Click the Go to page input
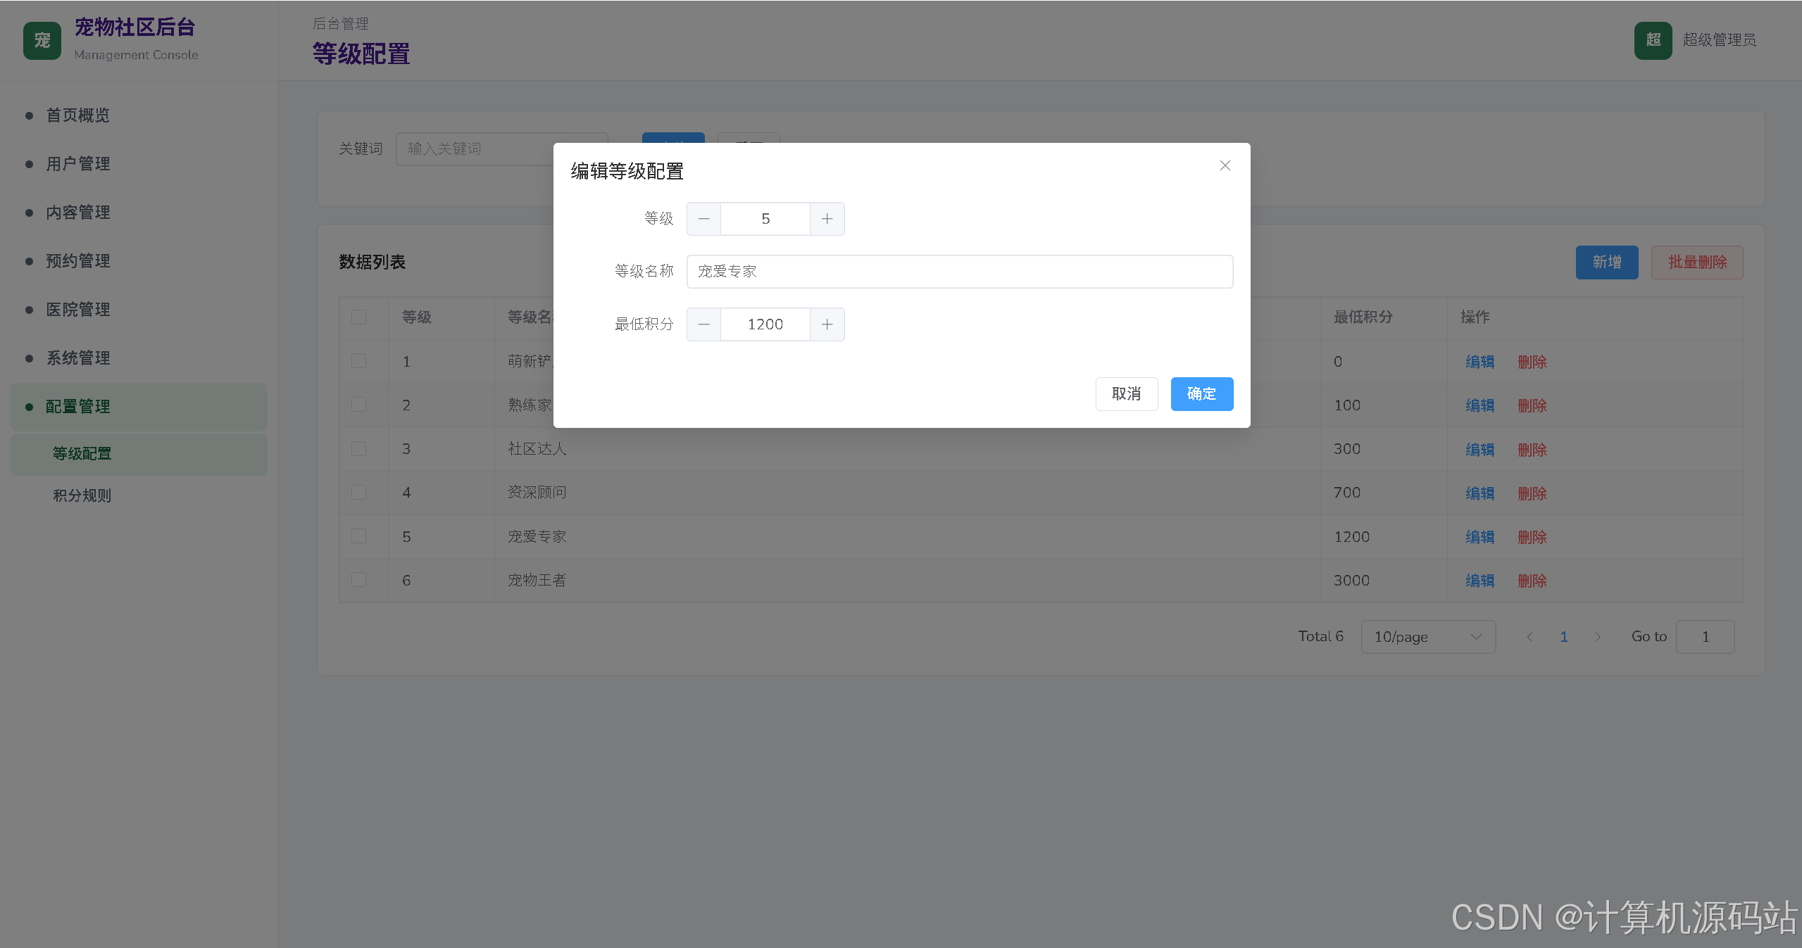 coord(1705,637)
